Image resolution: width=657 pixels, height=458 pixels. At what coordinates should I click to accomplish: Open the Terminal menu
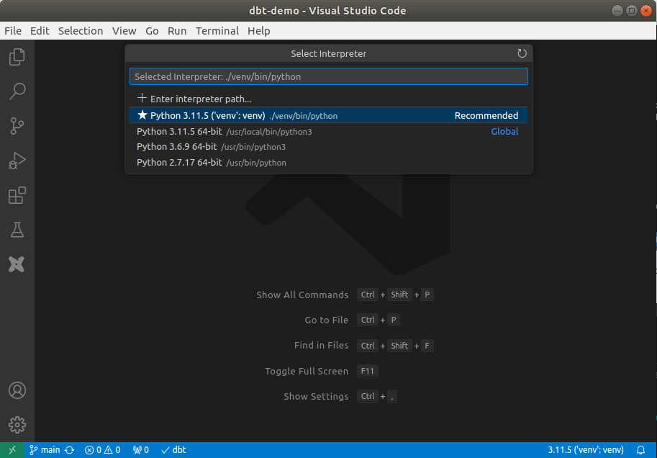pos(217,31)
